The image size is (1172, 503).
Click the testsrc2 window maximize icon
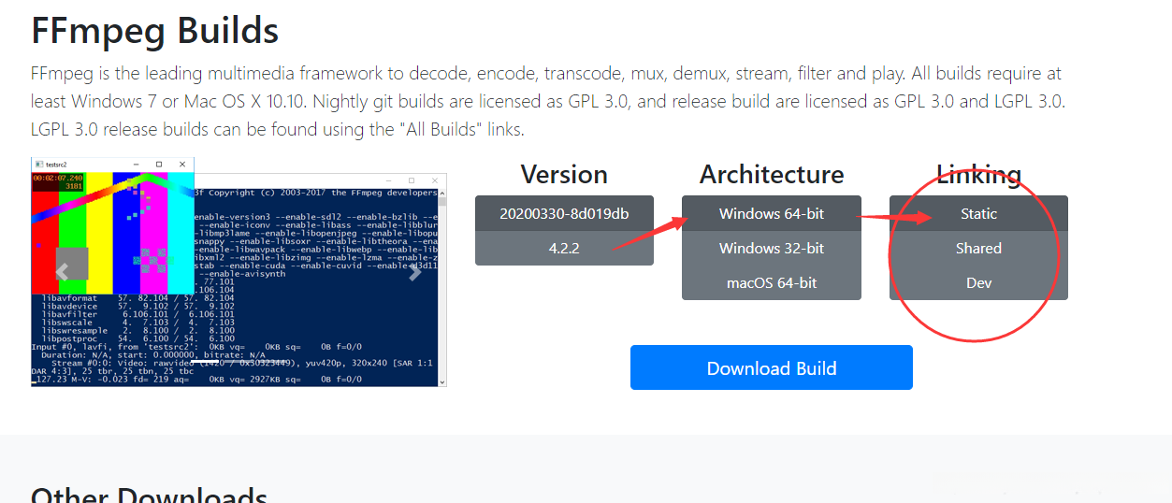[x=159, y=164]
